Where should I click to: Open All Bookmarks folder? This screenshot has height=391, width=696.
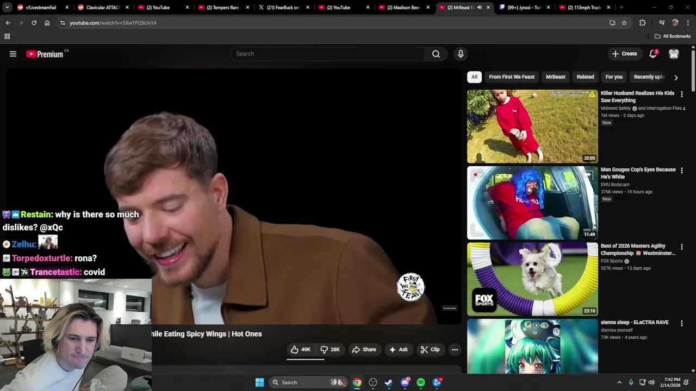pyautogui.click(x=673, y=36)
